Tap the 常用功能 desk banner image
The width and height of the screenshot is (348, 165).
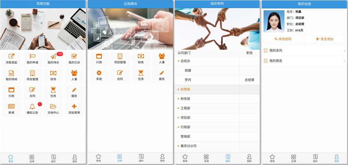coord(43,29)
